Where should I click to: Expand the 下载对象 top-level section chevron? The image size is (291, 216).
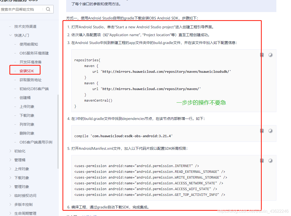pyautogui.click(x=10, y=178)
